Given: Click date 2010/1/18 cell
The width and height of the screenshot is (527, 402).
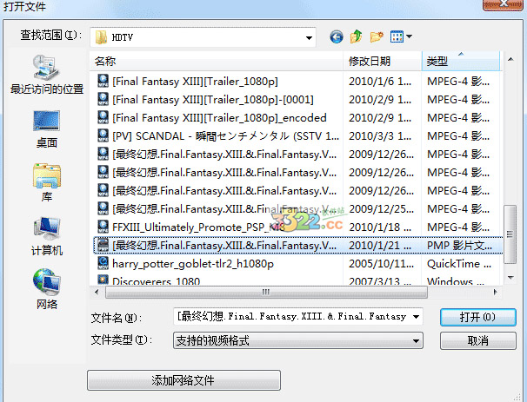Looking at the screenshot, I should point(380,227).
